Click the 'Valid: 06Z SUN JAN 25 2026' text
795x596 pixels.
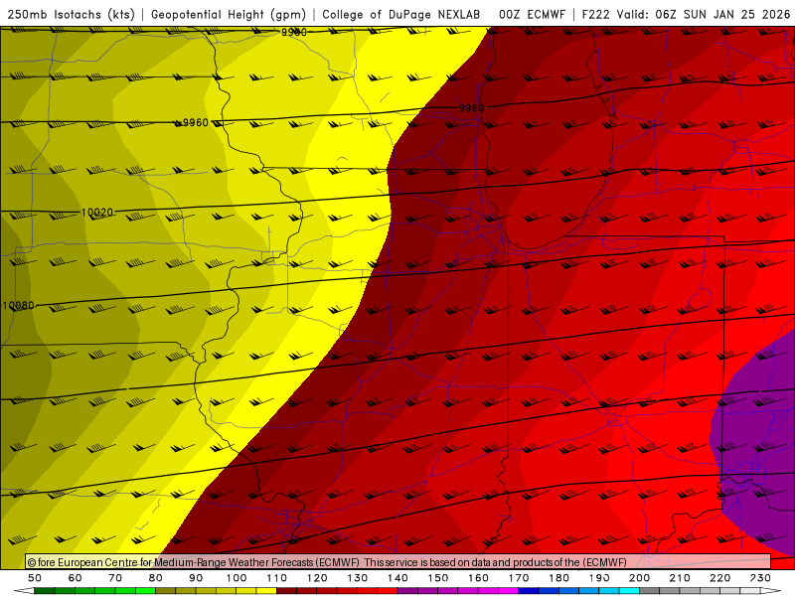click(x=704, y=15)
